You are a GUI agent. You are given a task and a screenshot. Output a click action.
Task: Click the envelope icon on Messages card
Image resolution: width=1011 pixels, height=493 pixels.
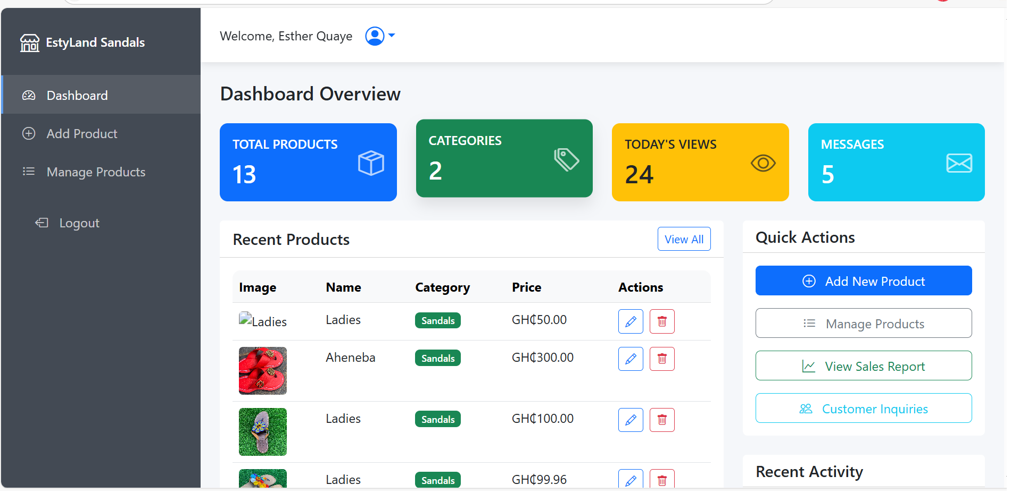[959, 163]
